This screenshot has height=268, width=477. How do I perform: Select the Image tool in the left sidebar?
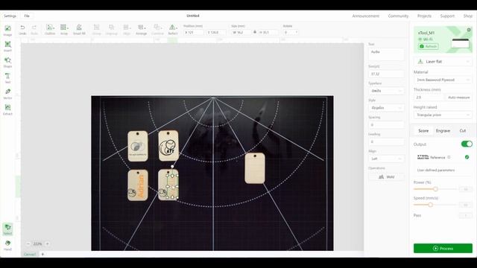click(7, 31)
